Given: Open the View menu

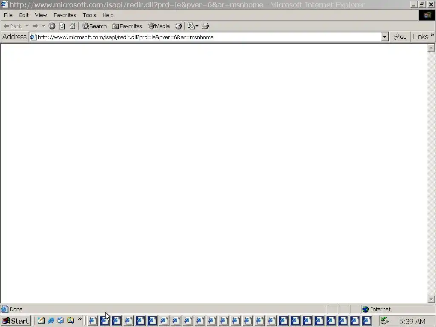Looking at the screenshot, I should pyautogui.click(x=41, y=15).
